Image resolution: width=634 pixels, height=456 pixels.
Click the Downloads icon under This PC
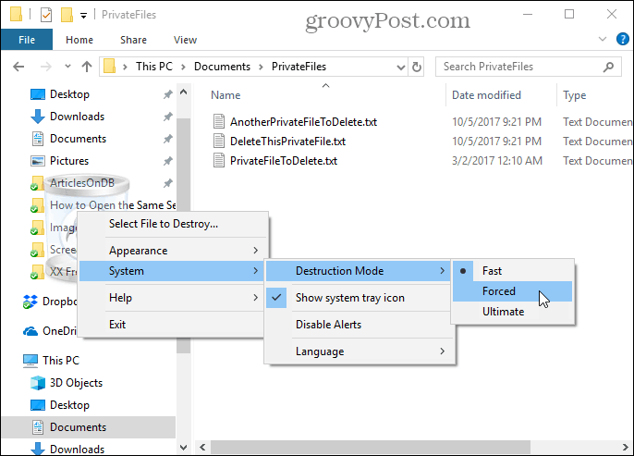[x=38, y=449]
